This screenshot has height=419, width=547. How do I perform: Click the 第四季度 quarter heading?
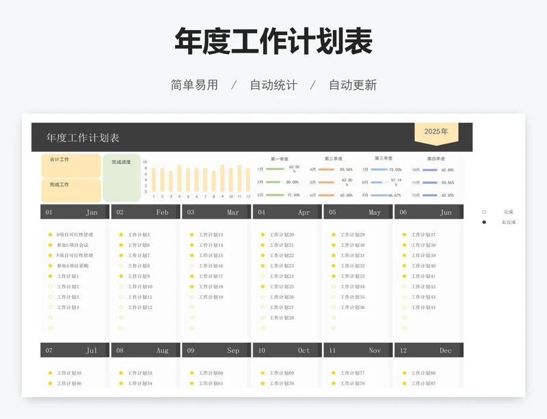[436, 159]
